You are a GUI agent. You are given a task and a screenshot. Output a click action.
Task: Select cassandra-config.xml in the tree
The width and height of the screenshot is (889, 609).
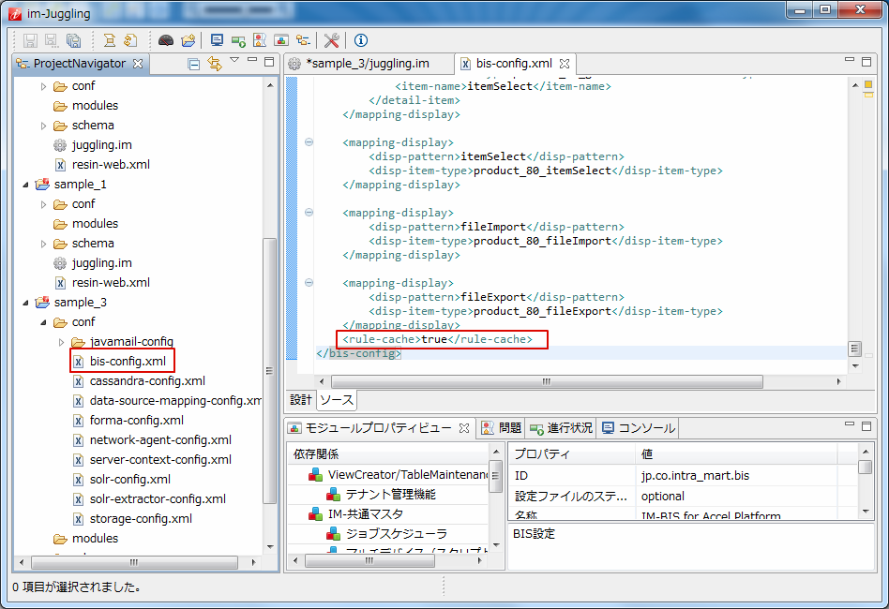pos(147,381)
